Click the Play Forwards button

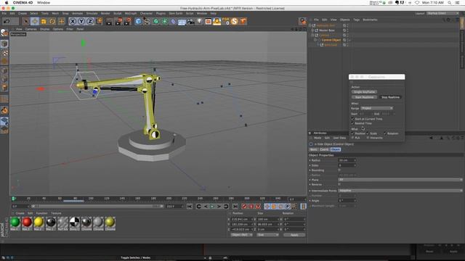212,206
